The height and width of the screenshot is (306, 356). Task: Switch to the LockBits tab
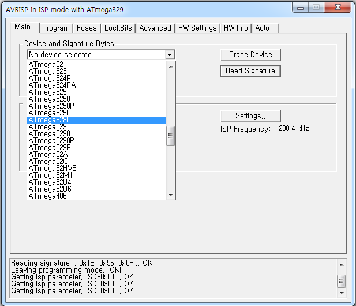[118, 28]
